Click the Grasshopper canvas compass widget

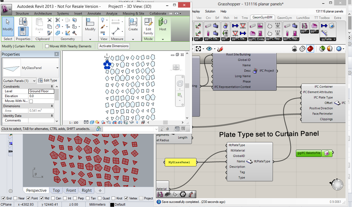pyautogui.click(x=337, y=185)
